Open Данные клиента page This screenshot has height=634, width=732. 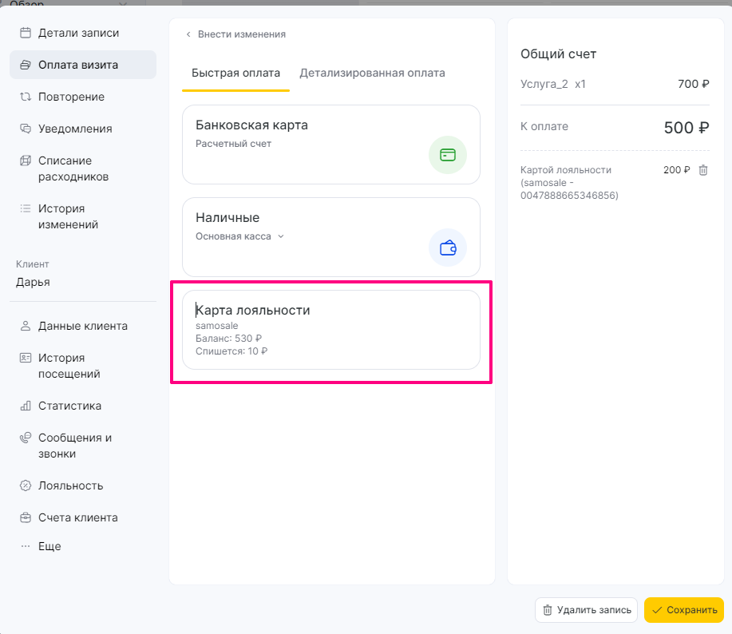tap(83, 326)
